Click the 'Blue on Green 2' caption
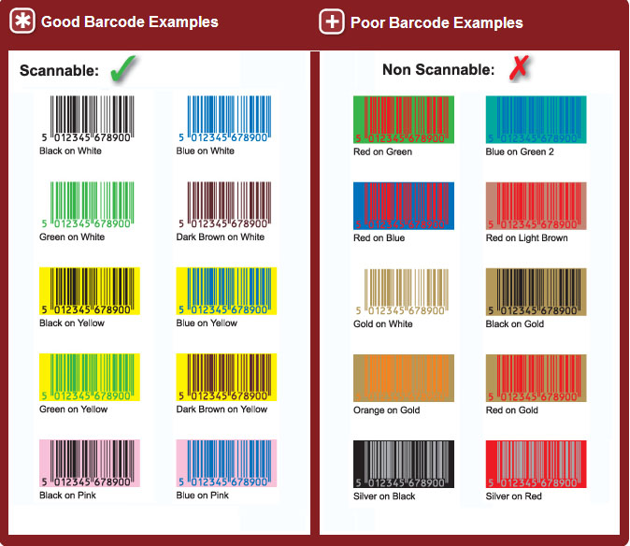This screenshot has height=546, width=630. [x=520, y=151]
